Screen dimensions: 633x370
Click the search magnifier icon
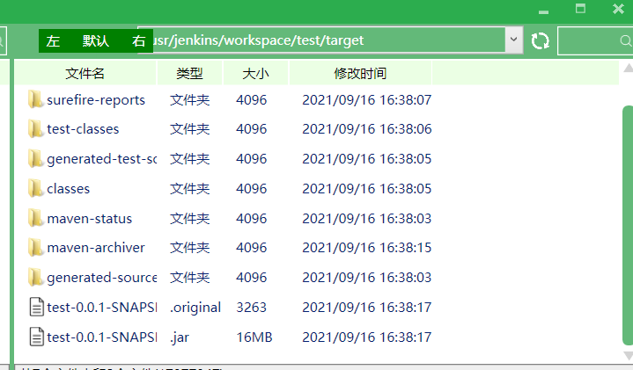(626, 40)
